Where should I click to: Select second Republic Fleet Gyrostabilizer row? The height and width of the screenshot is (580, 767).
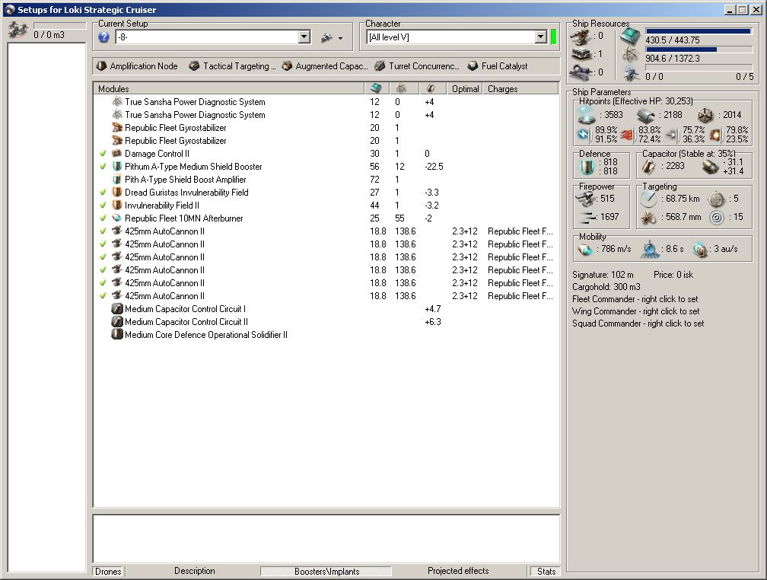point(326,141)
